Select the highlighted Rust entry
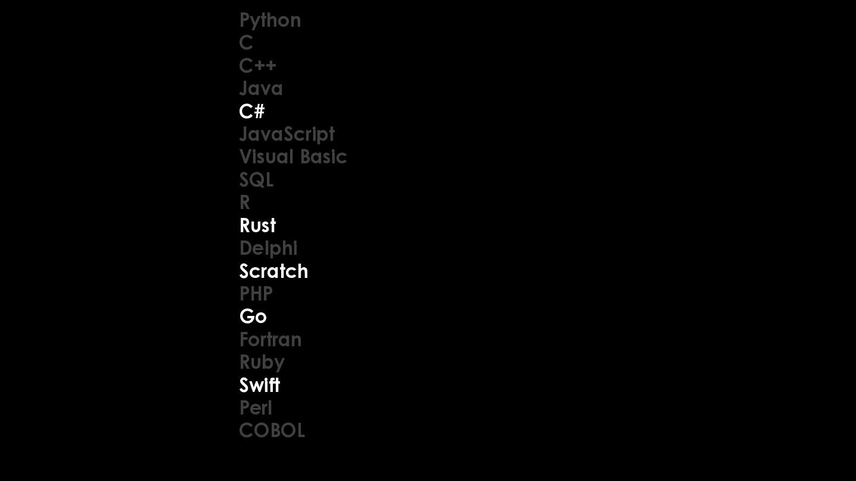This screenshot has height=481, width=856. 257,225
